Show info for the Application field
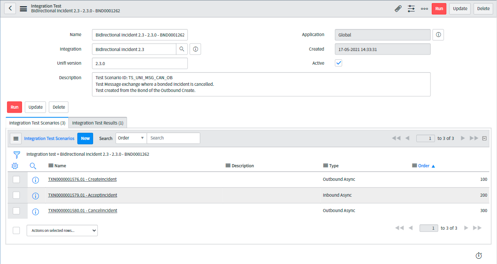497x264 pixels. pyautogui.click(x=438, y=35)
